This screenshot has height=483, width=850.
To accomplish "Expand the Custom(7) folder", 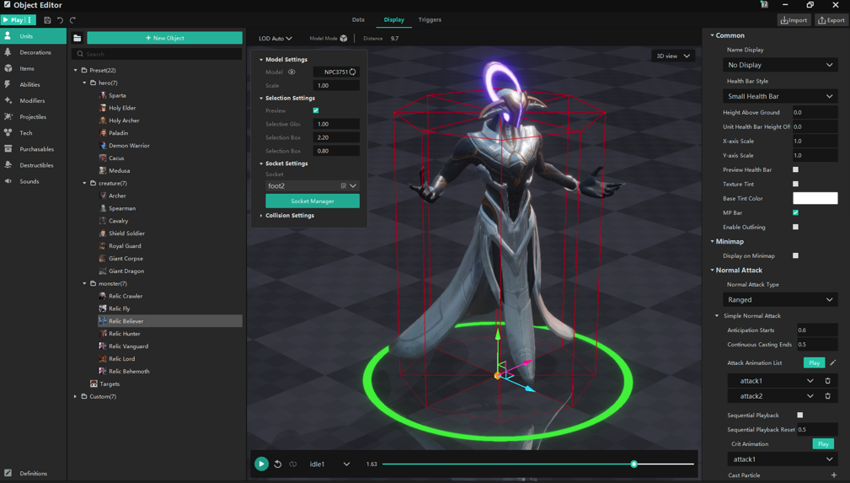I will point(75,397).
